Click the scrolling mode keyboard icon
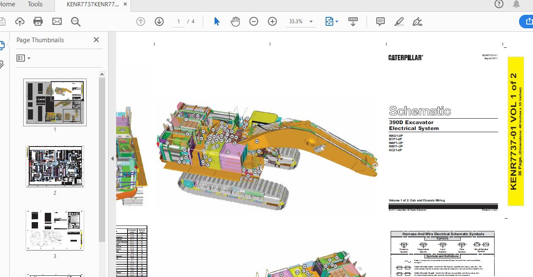Screen dimensions: 533x277 pyautogui.click(x=353, y=22)
